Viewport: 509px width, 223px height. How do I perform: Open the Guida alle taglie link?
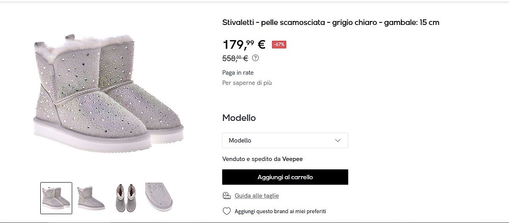[256, 196]
